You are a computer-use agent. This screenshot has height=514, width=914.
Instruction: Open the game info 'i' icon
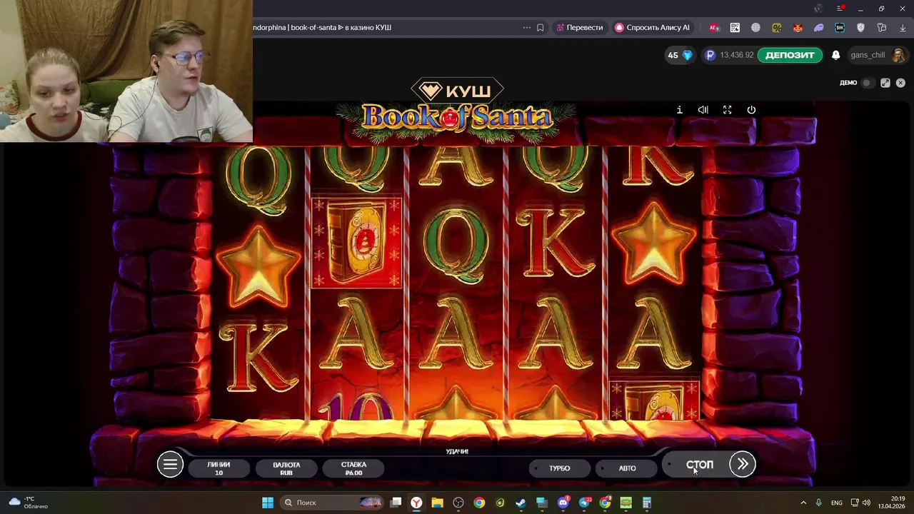click(679, 110)
